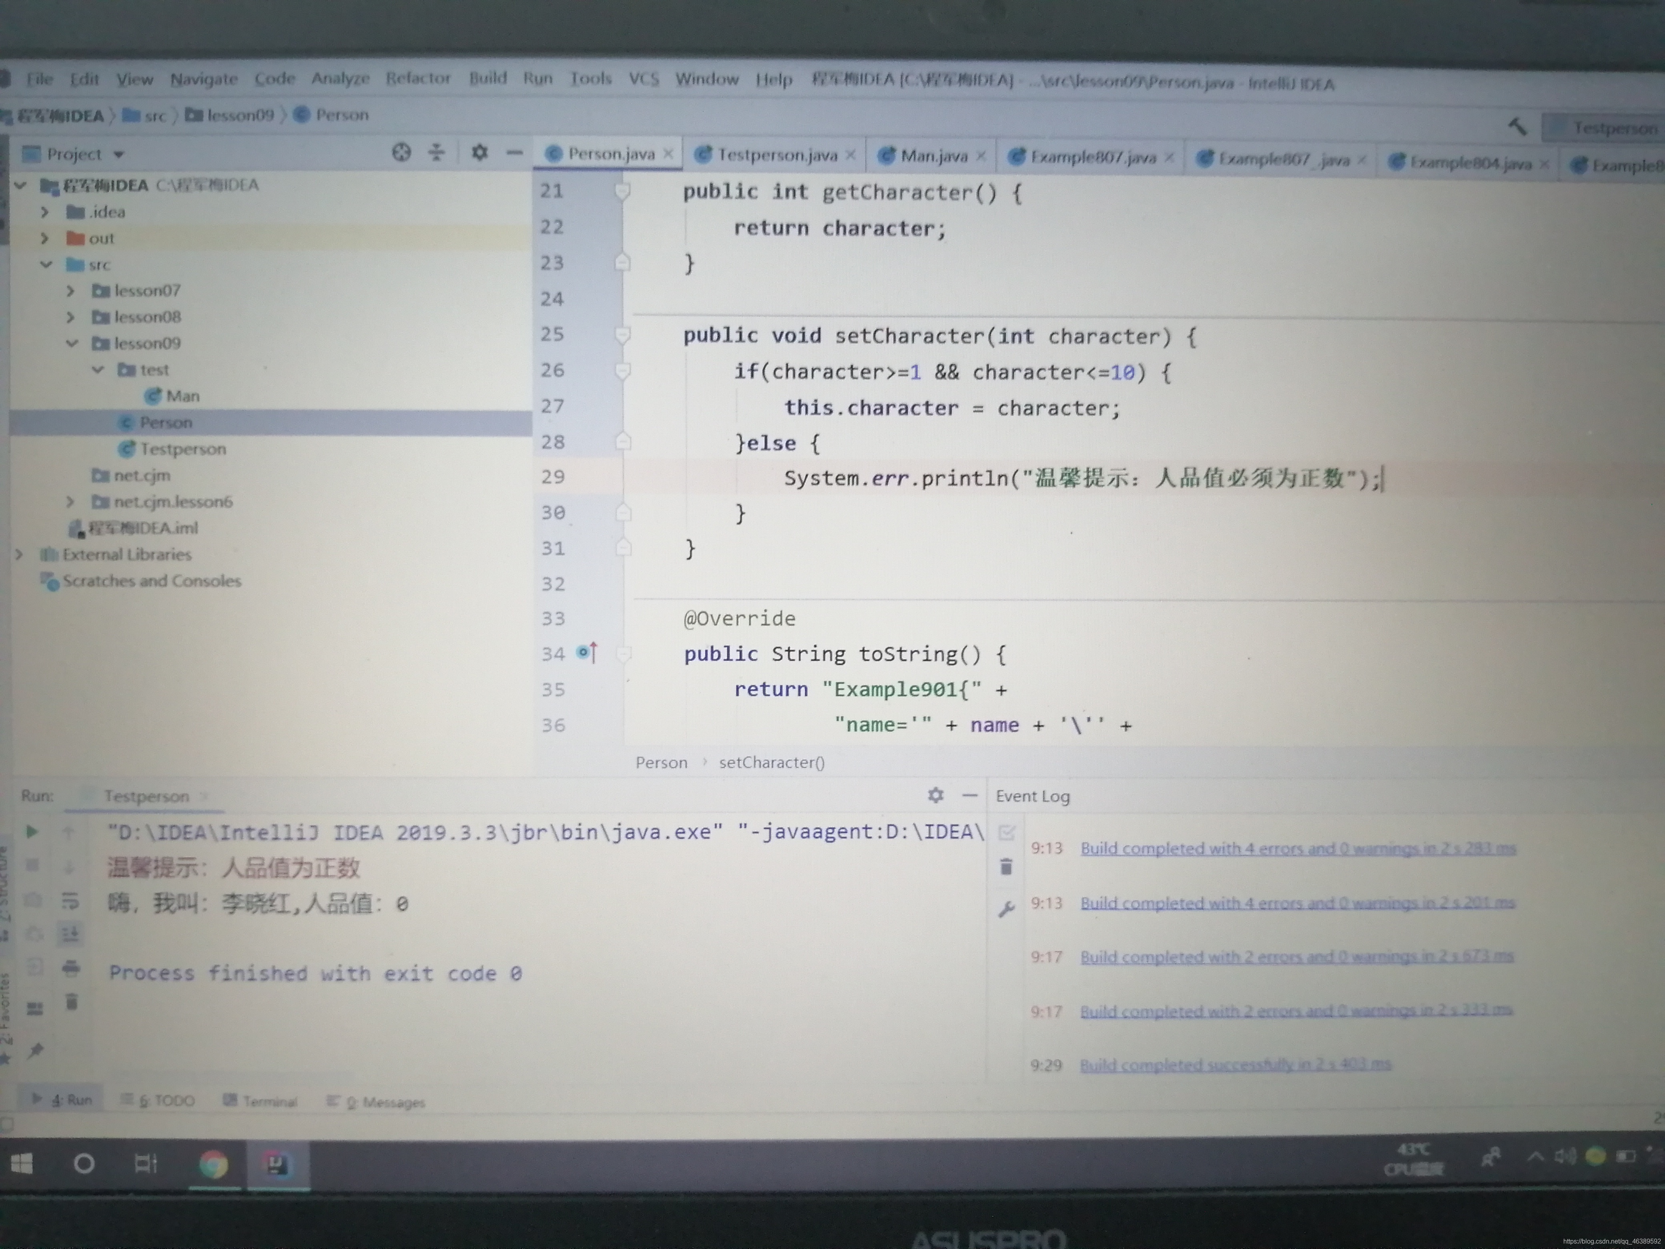The height and width of the screenshot is (1249, 1665).
Task: Click the locate file target icon in Project panel
Action: point(401,153)
